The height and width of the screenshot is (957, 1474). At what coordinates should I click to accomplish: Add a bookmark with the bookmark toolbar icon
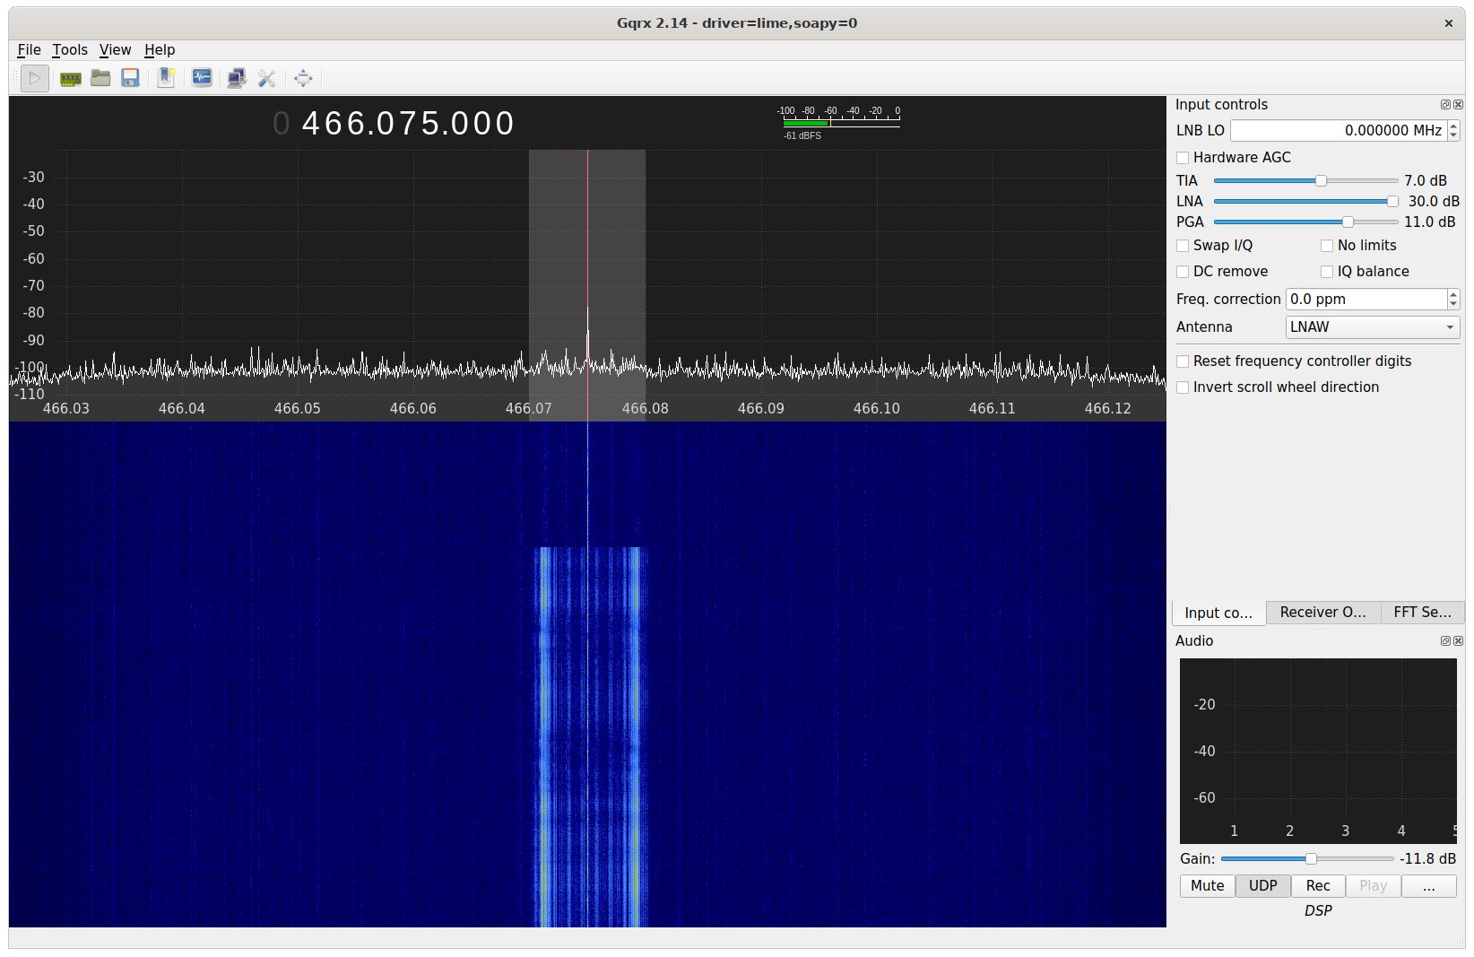pyautogui.click(x=166, y=78)
